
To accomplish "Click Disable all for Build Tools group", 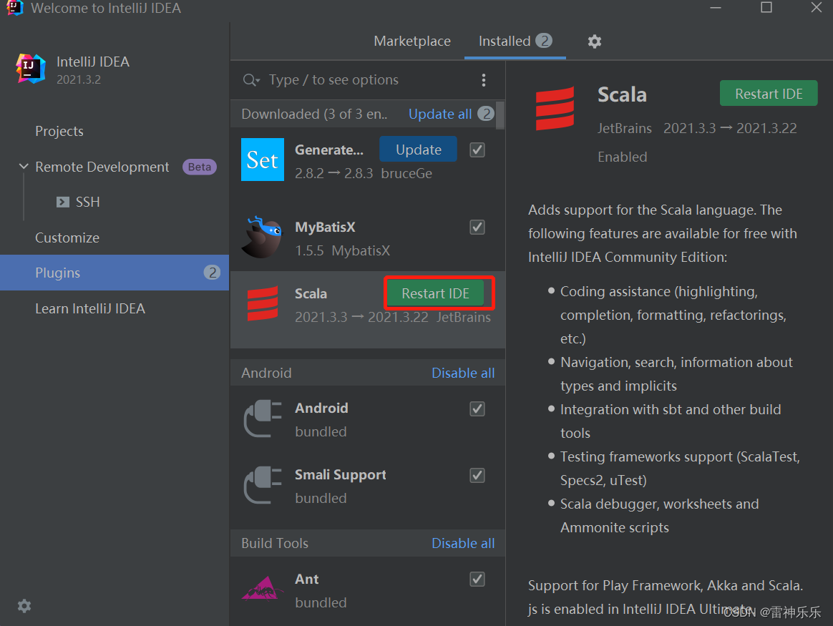I will point(463,543).
